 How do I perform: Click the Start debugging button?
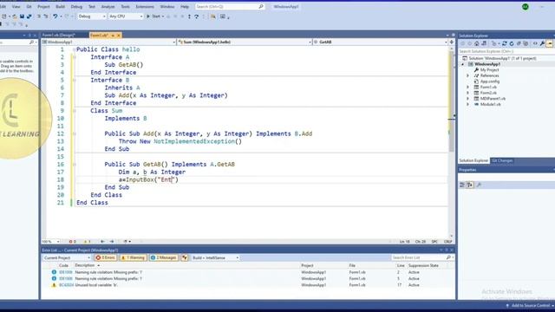pyautogui.click(x=153, y=16)
